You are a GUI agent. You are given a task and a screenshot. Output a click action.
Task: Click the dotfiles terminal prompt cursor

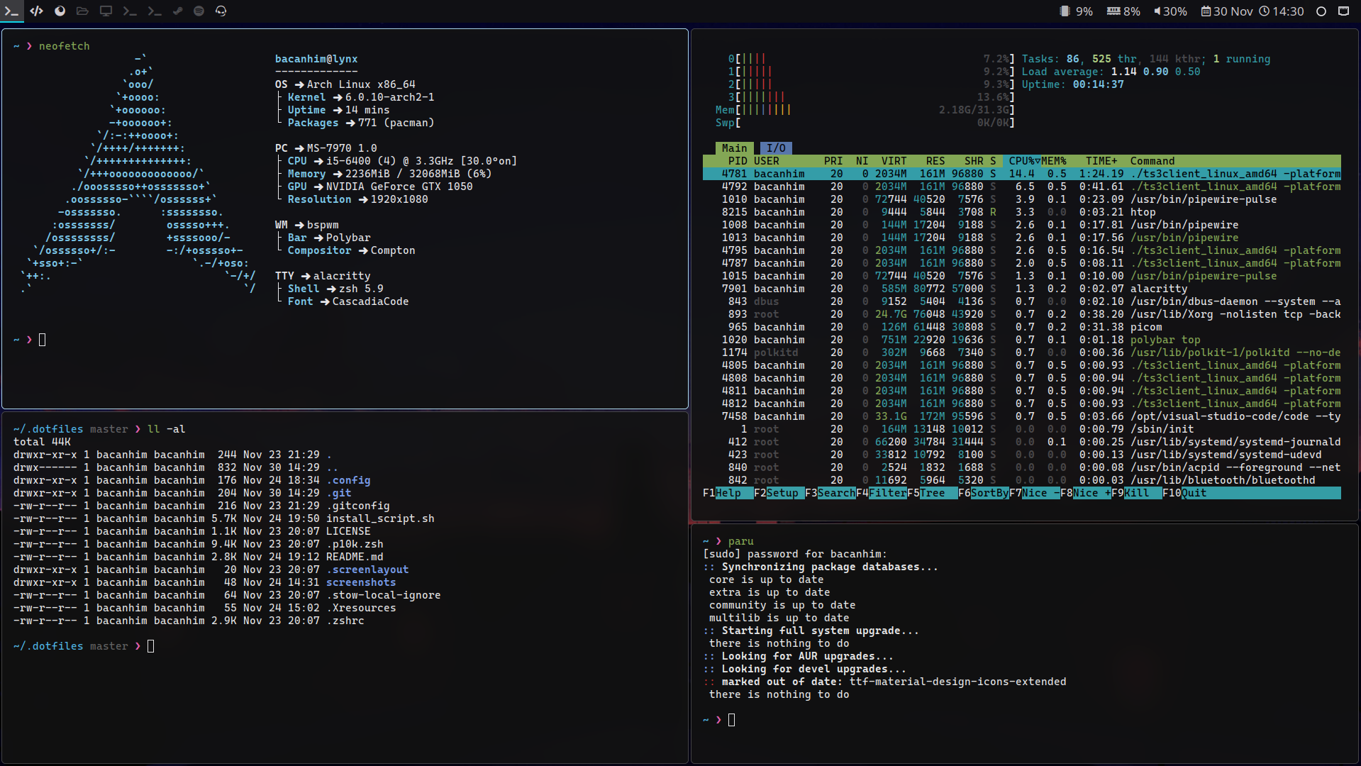pyautogui.click(x=150, y=646)
